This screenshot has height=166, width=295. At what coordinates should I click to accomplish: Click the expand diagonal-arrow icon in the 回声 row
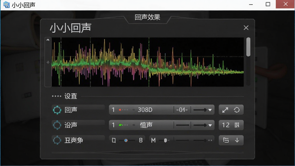point(225,110)
